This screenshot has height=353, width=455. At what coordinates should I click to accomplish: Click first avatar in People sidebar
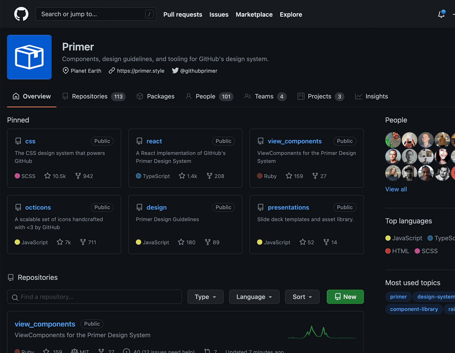pyautogui.click(x=393, y=140)
